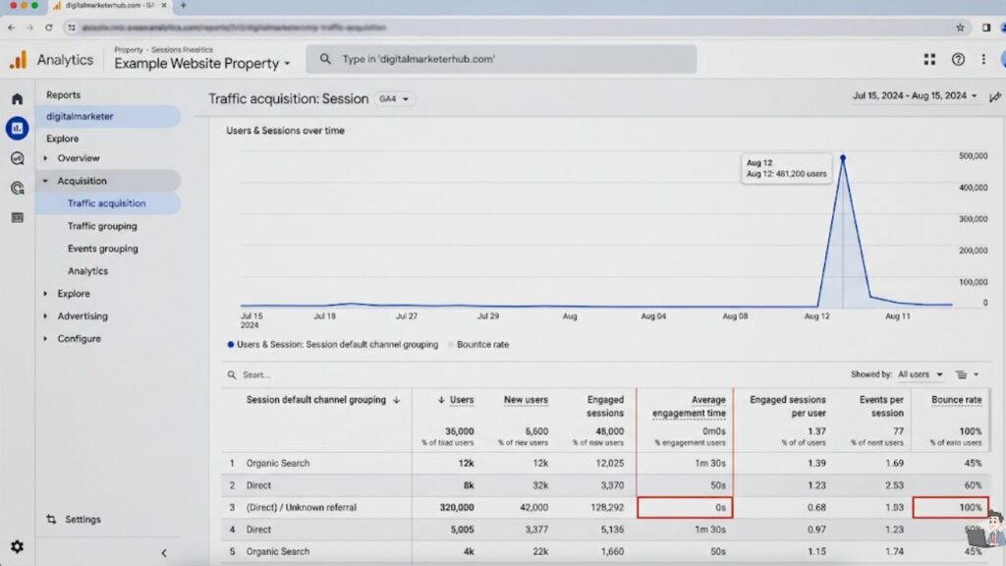Screen dimensions: 1006x566
Task: Sort by the Average engagement time header
Action: pyautogui.click(x=689, y=406)
